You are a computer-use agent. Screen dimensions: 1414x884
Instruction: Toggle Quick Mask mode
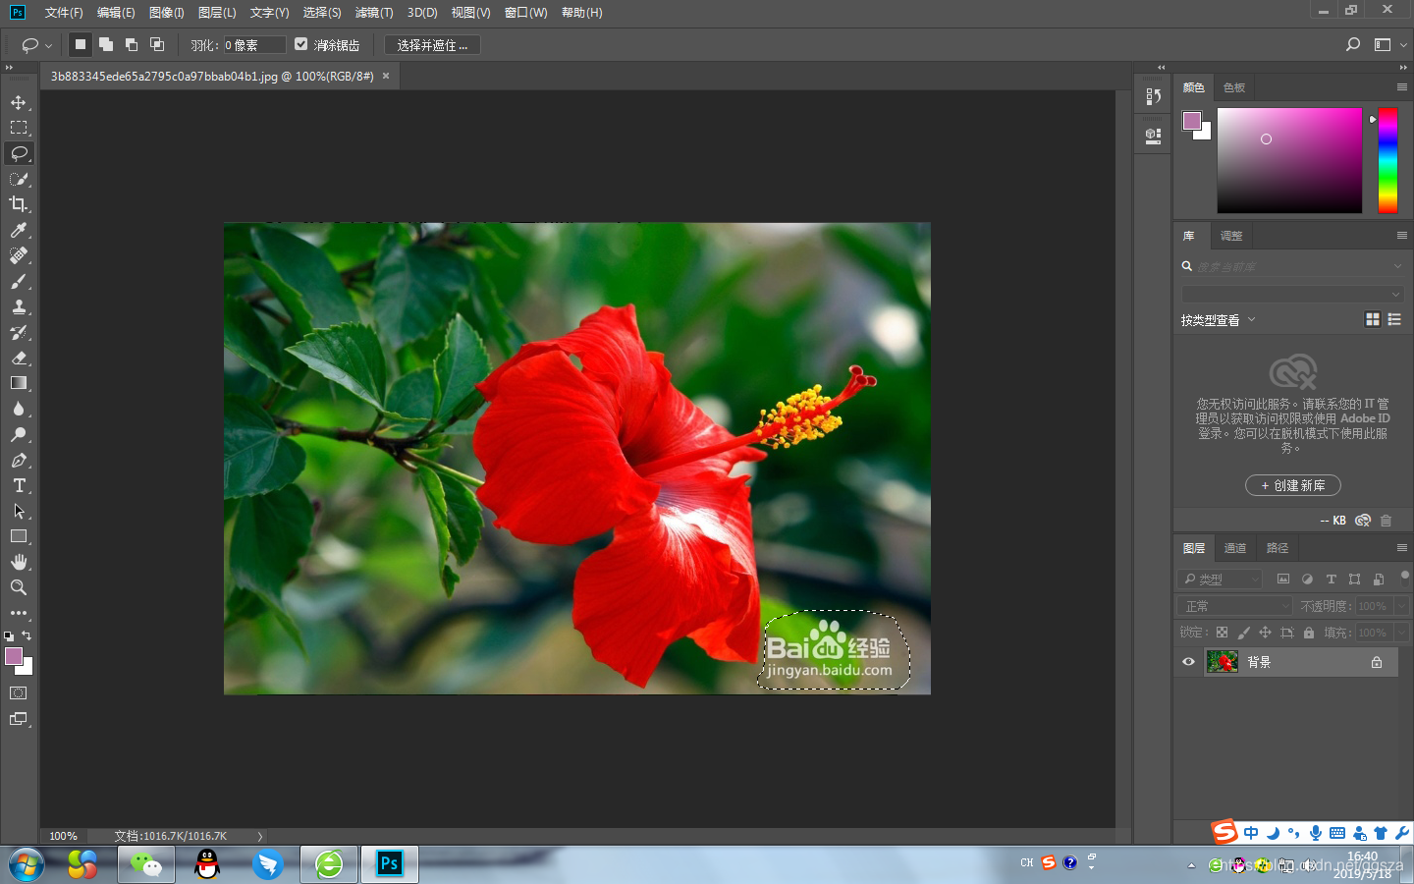tap(19, 692)
